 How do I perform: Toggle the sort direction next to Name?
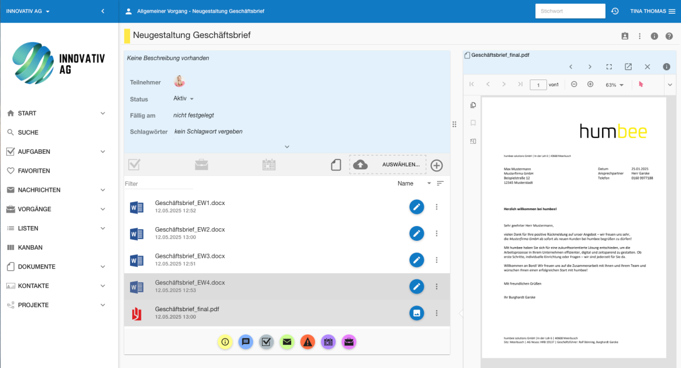coord(440,183)
